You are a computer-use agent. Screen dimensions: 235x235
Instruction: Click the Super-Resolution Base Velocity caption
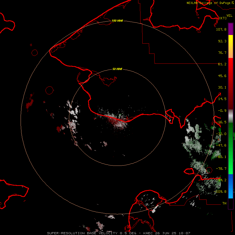pos(119,233)
